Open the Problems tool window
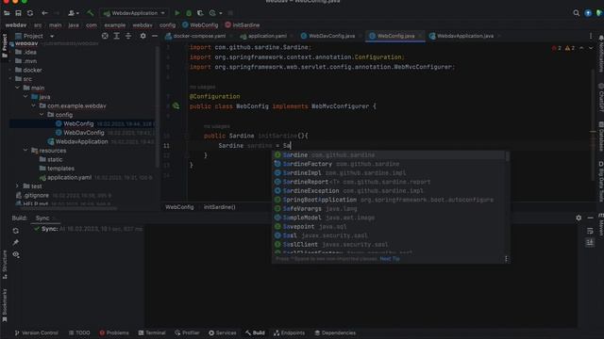This screenshot has width=604, height=339. pyautogui.click(x=114, y=332)
